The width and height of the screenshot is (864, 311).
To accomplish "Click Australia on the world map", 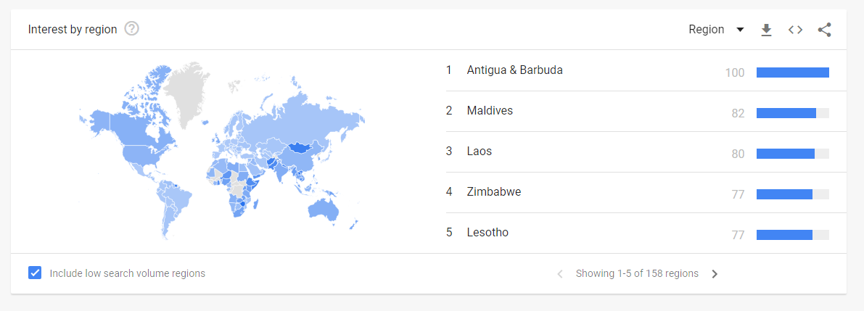I will coord(322,210).
